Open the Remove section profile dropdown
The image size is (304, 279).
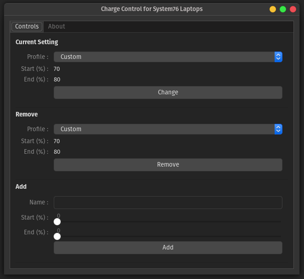pos(168,129)
